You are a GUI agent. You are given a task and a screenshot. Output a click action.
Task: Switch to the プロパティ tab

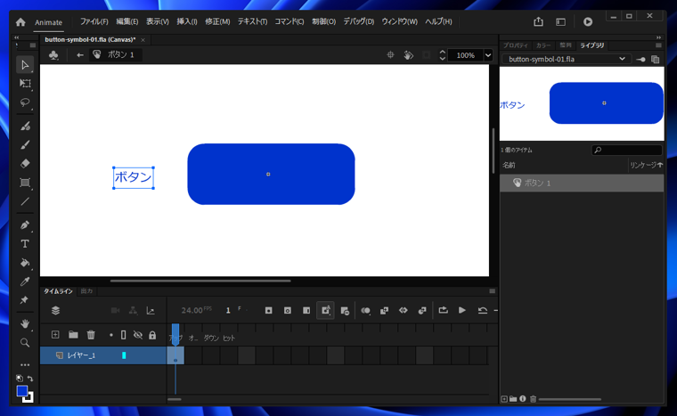pos(516,45)
